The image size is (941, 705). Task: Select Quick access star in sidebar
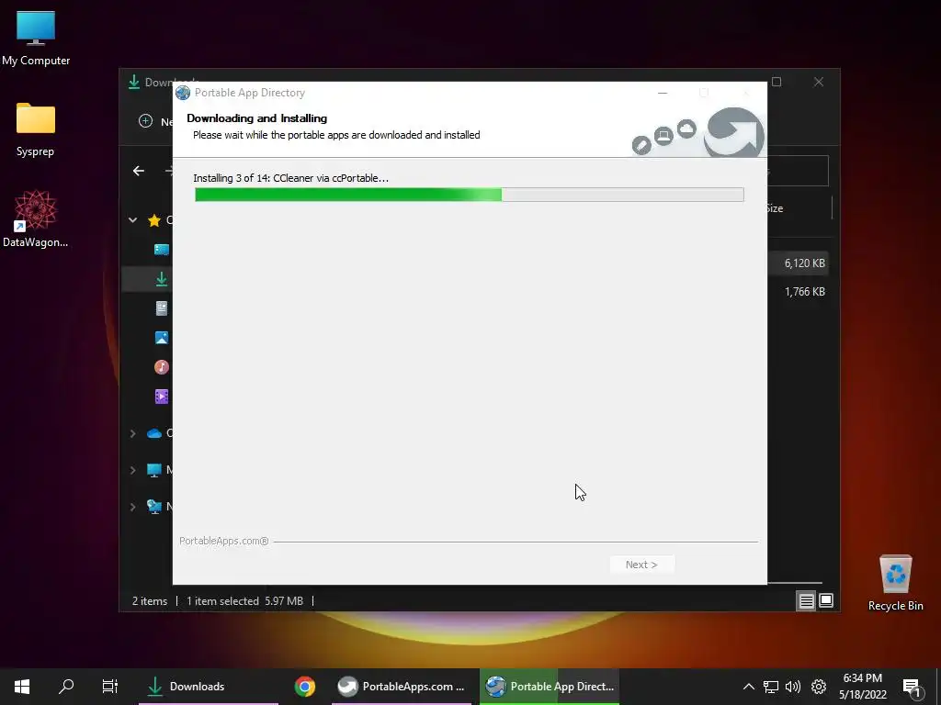coord(154,220)
